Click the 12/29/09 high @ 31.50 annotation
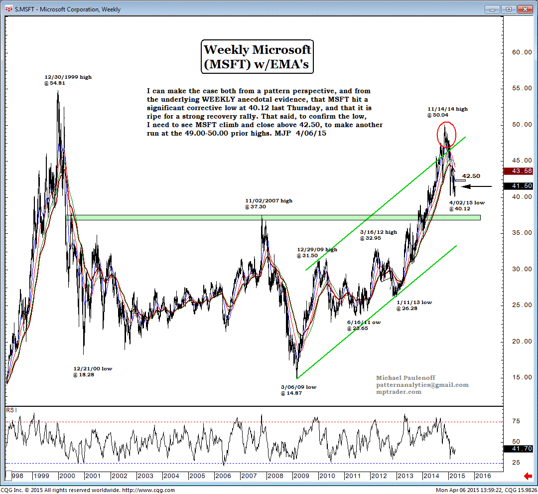The image size is (538, 494). coord(317,252)
